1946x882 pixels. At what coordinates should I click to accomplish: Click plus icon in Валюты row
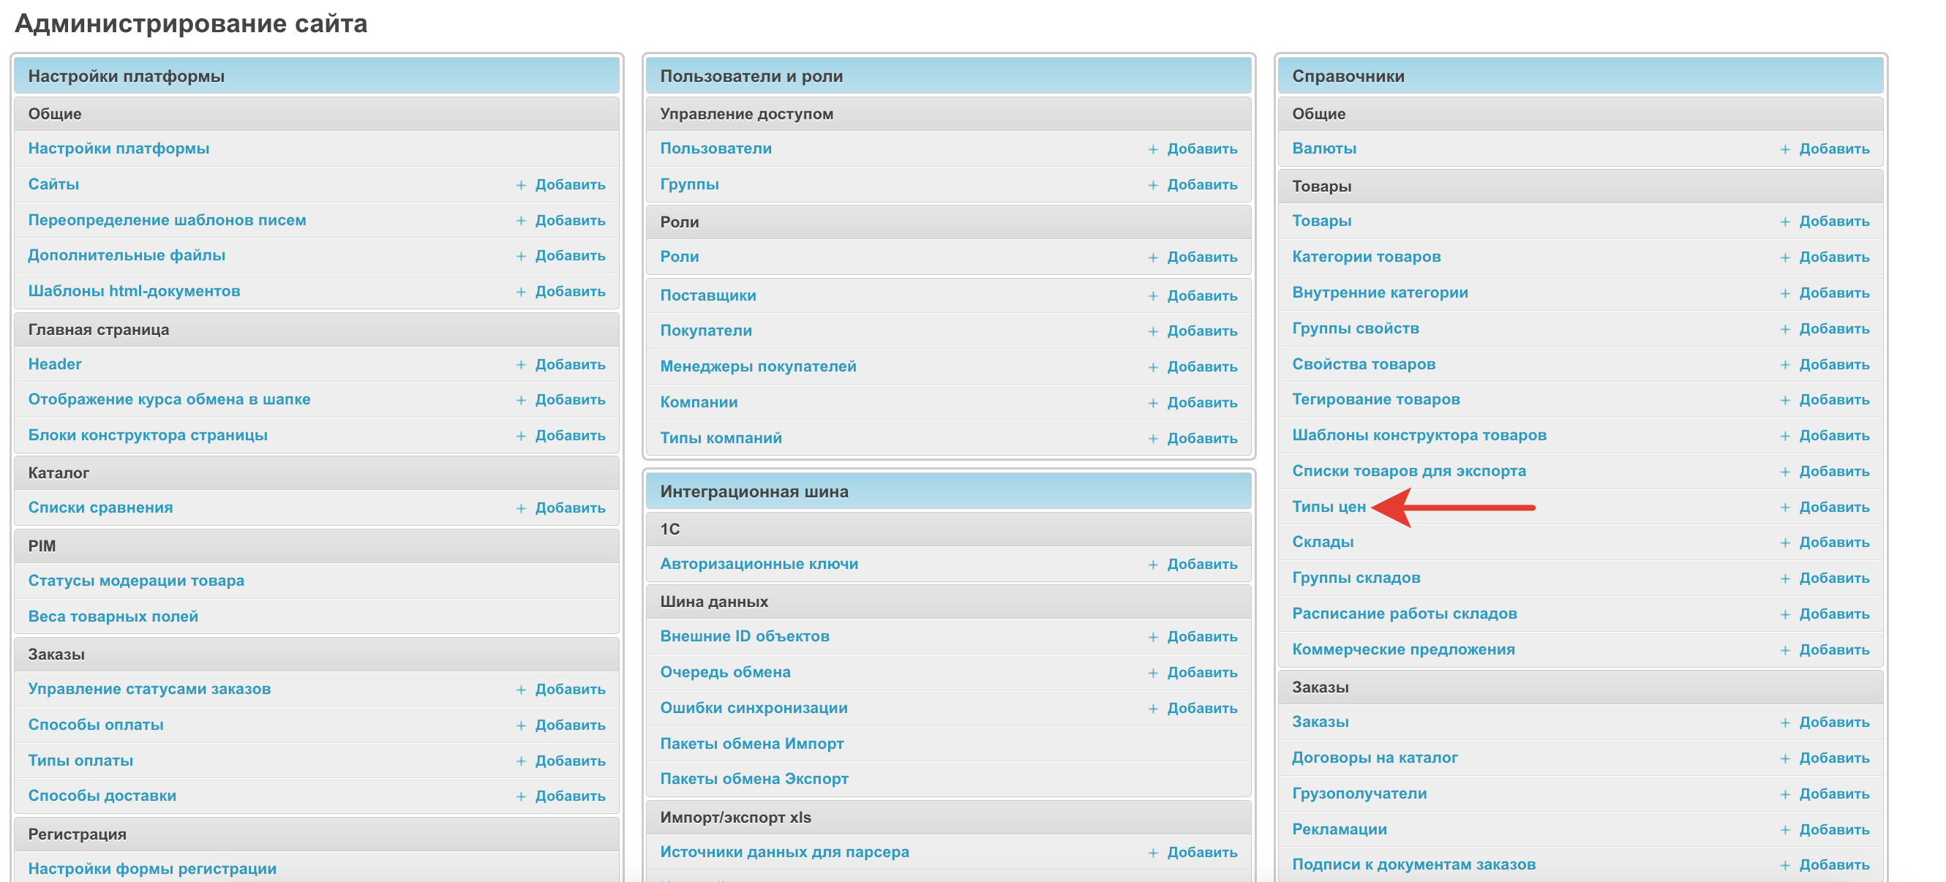pyautogui.click(x=1784, y=149)
